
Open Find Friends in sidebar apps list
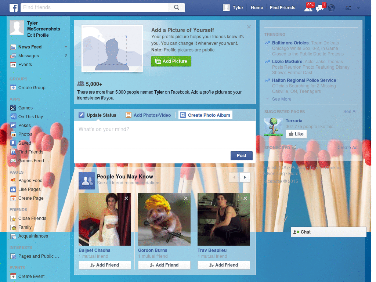pos(31,152)
